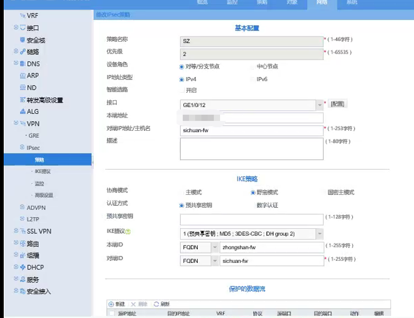Screen dimensions: 414x318
Task: Click 刷新 label in data flow toolbar
Action: tap(165, 304)
